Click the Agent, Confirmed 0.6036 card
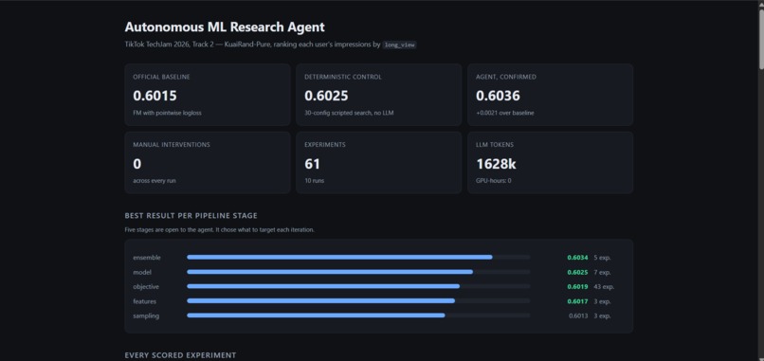The width and height of the screenshot is (764, 361). click(x=550, y=95)
